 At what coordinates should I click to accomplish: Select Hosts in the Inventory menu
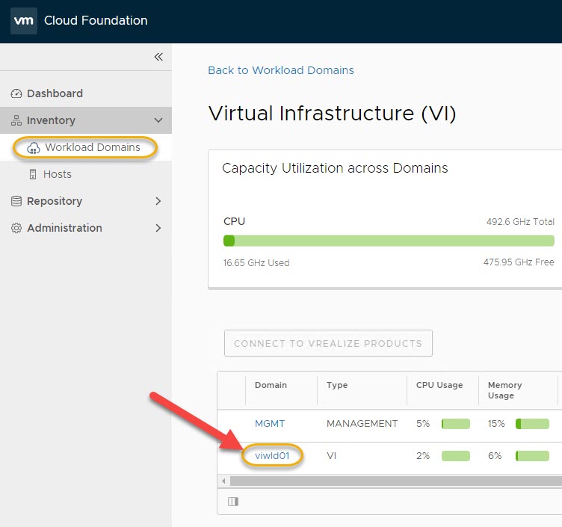point(58,174)
